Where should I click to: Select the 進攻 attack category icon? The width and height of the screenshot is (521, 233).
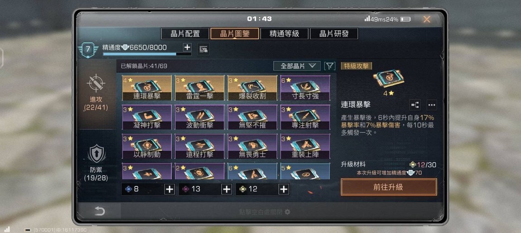(96, 83)
